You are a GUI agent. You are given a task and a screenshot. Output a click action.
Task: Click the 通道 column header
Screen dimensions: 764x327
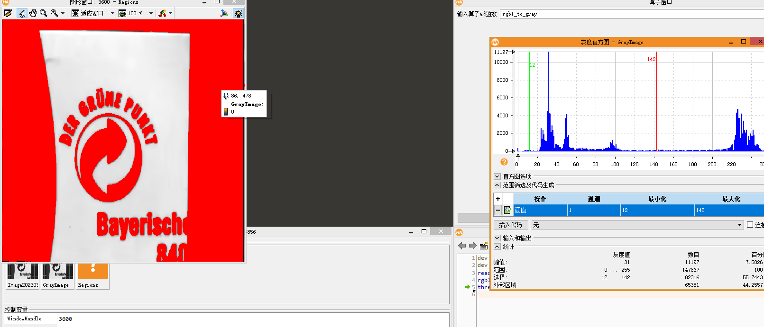tap(594, 199)
